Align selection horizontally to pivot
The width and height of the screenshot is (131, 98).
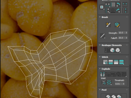pyautogui.click(x=108, y=5)
